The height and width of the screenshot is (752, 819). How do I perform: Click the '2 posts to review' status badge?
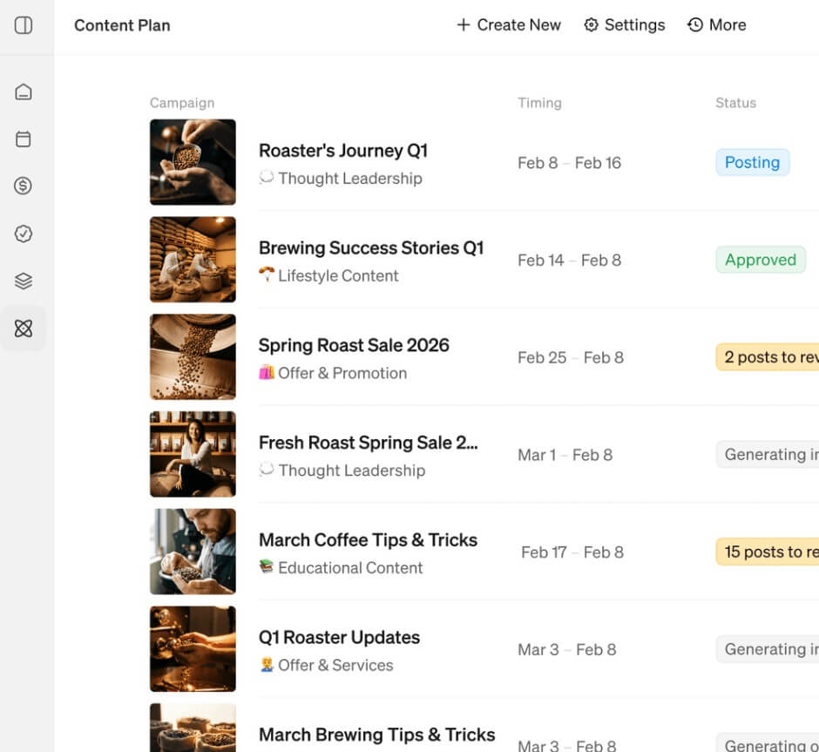(768, 357)
